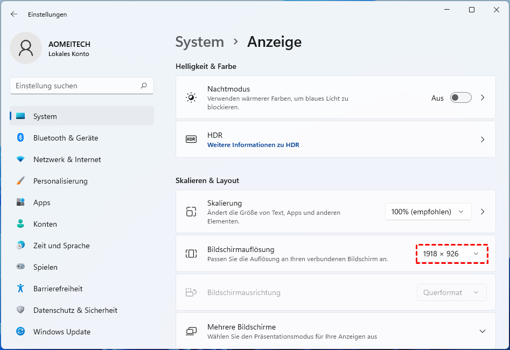This screenshot has height=350, width=510.
Task: Click the System breadcrumb link
Action: tap(200, 42)
